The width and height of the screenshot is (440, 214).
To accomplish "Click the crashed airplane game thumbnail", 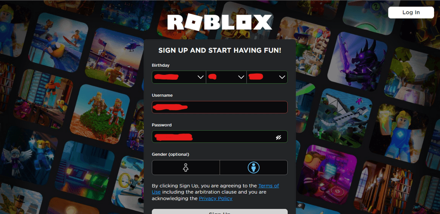I will [x=342, y=118].
